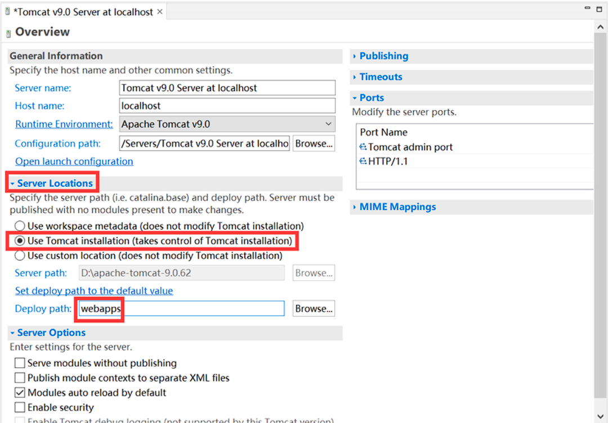Select Use custom location radio option
Image resolution: width=613 pixels, height=423 pixels.
pyautogui.click(x=20, y=255)
